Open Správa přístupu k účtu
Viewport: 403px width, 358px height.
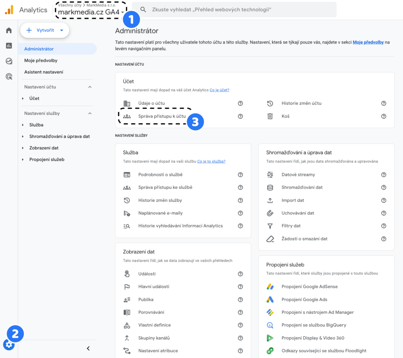point(162,116)
